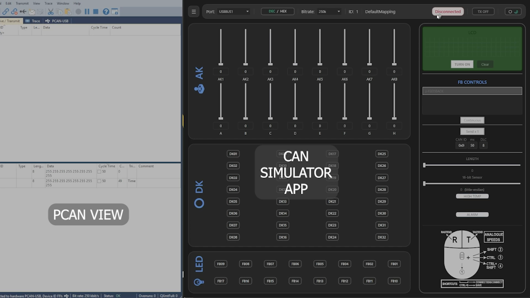Click the LCD Clear button
This screenshot has height=298, width=530.
click(485, 65)
